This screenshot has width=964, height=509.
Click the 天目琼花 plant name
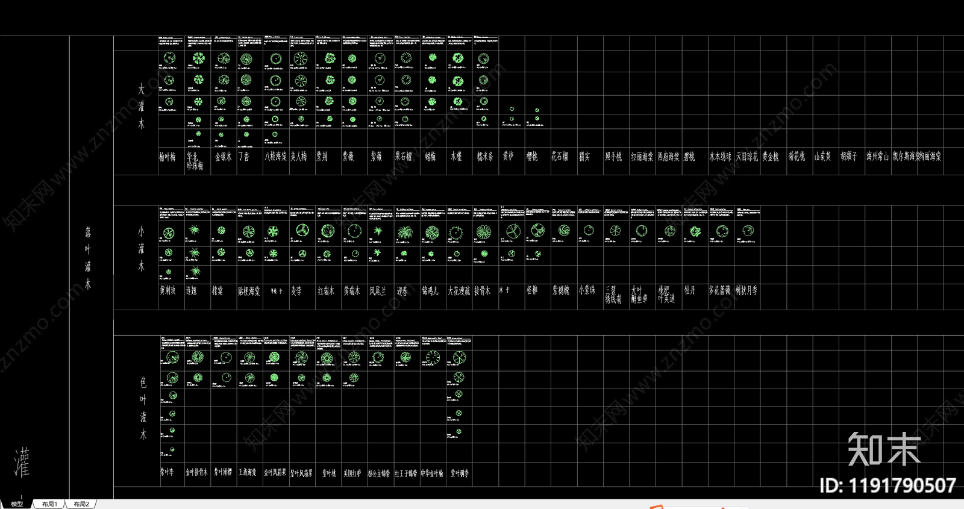point(747,157)
